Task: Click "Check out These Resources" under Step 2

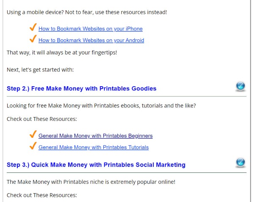Action: click(x=41, y=119)
